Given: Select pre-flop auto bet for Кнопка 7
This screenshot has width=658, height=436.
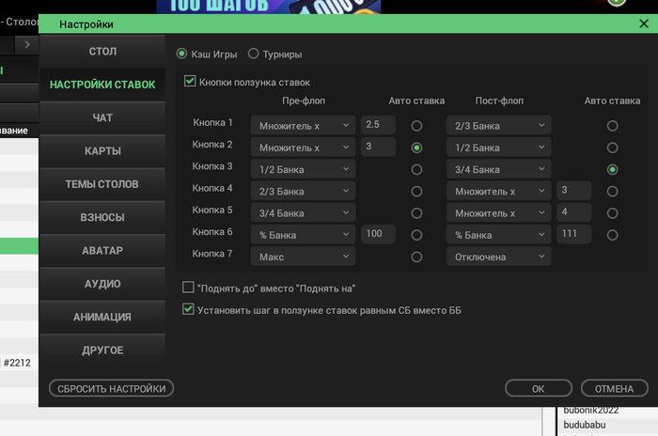Looking at the screenshot, I should click(416, 257).
